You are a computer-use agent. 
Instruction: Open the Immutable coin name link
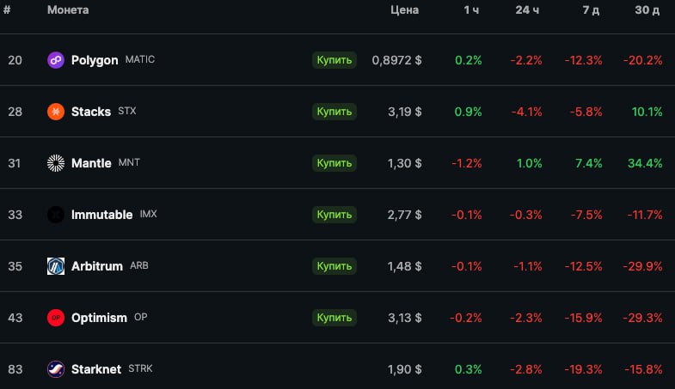coord(101,215)
